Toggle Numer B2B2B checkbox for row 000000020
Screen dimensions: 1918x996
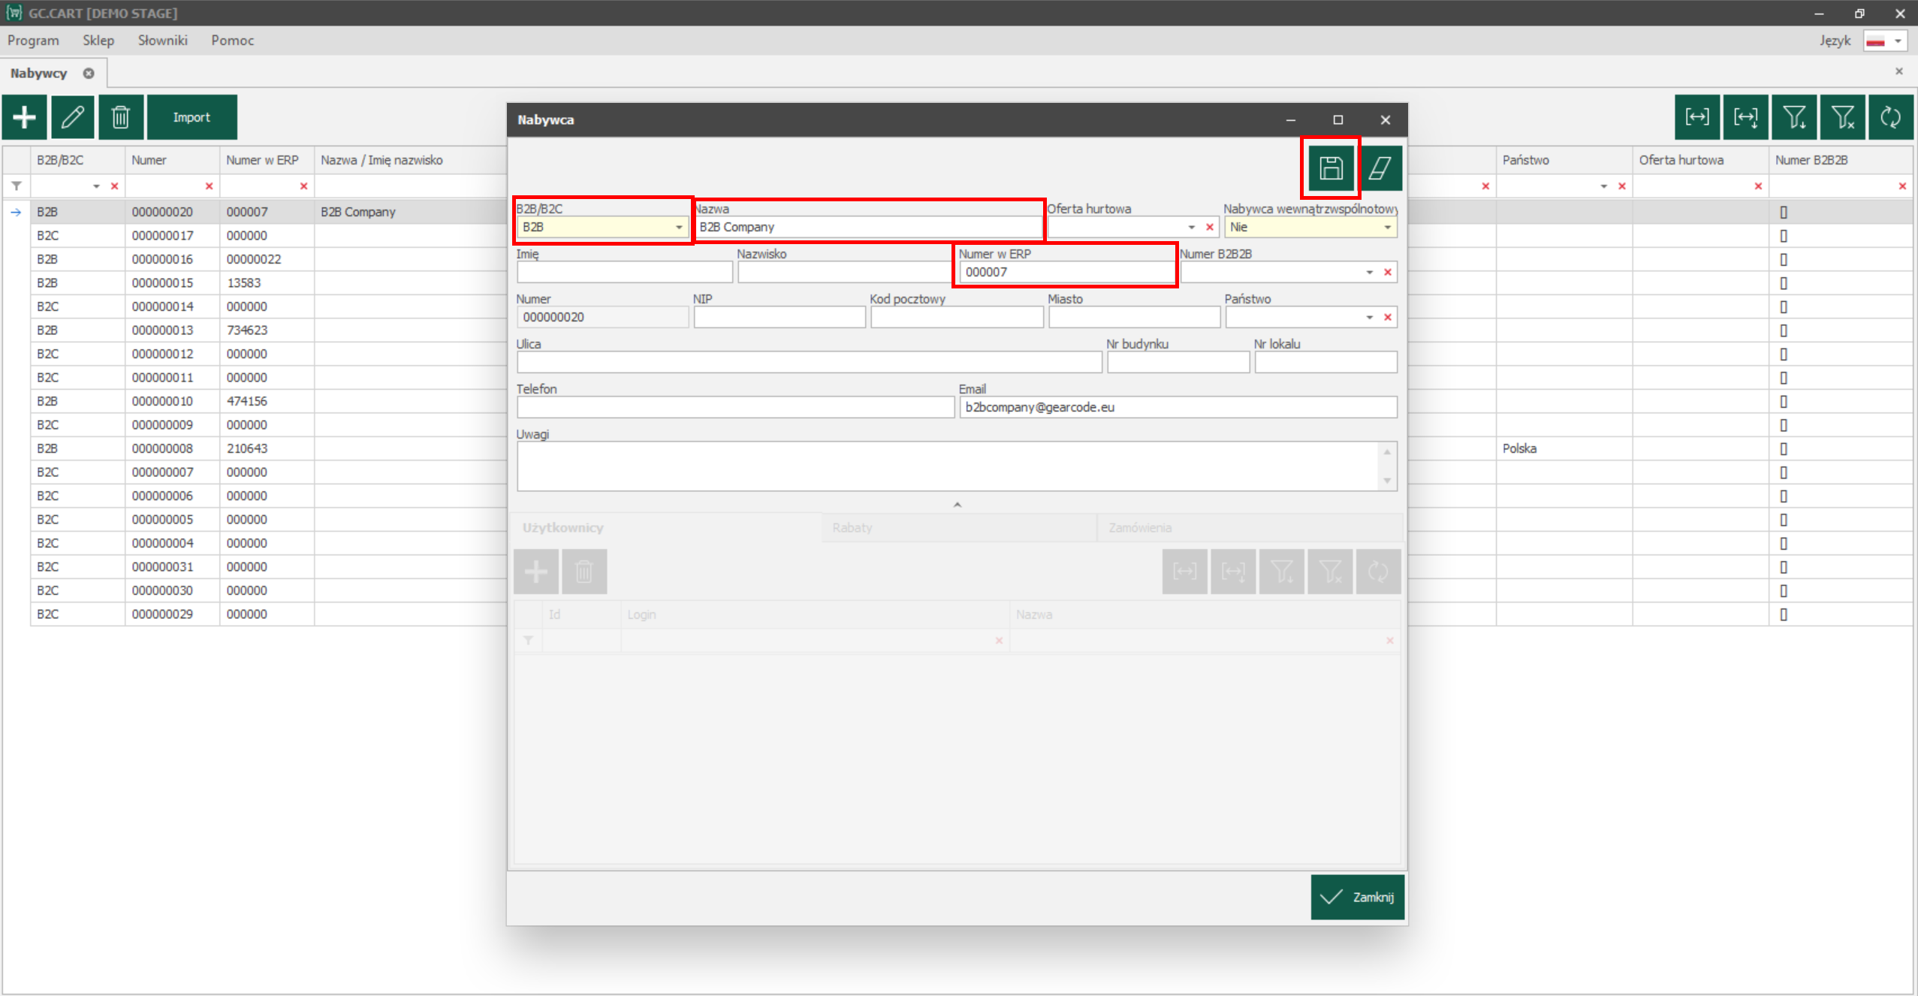click(1784, 213)
